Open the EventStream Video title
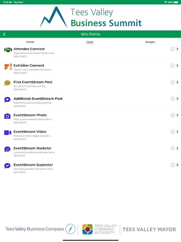Image resolution: width=181 pixels, height=242 pixels. [x=30, y=132]
